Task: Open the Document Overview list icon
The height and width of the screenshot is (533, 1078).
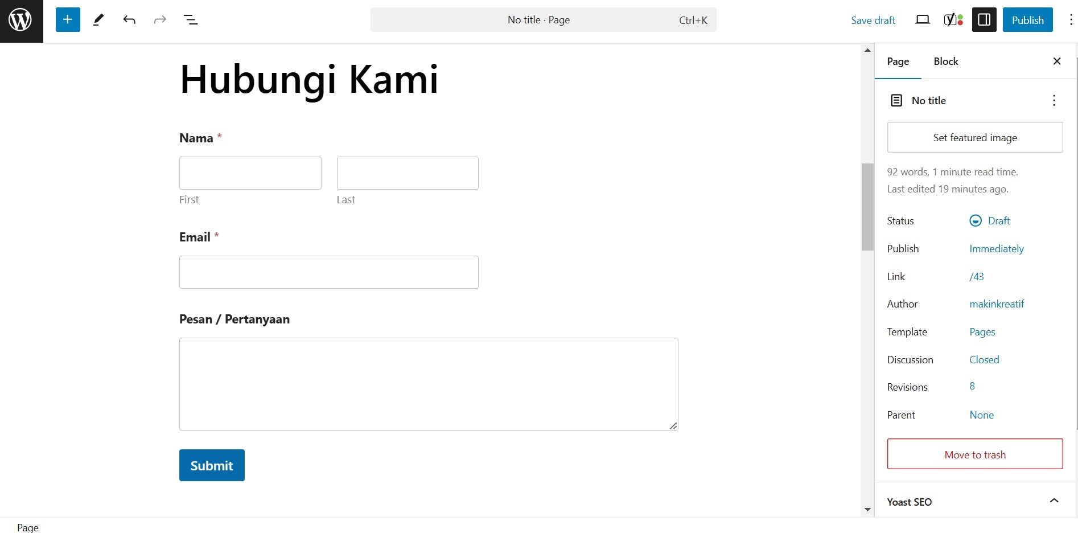Action: [x=191, y=20]
